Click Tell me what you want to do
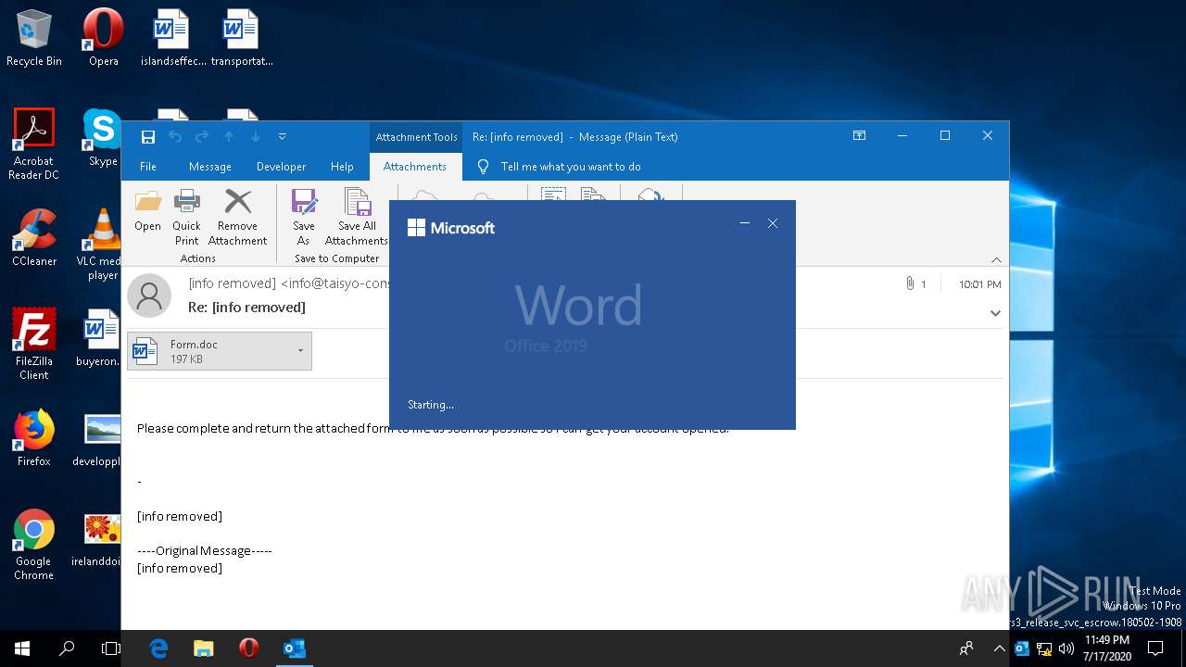1186x667 pixels. [x=571, y=167]
